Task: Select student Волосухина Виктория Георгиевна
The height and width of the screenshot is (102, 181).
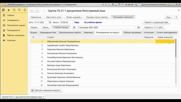Action: (62, 69)
